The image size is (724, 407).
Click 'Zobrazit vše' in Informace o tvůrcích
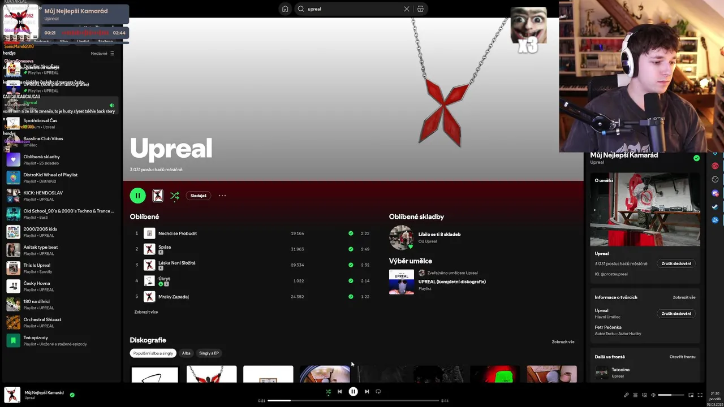tap(684, 297)
